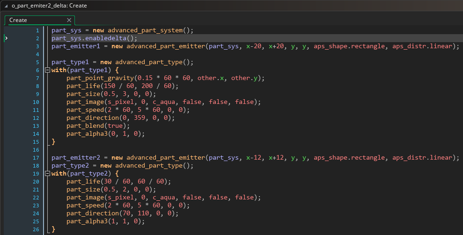Click 'part_emitter2' on line 17
This screenshot has height=235, width=463.
pos(75,158)
